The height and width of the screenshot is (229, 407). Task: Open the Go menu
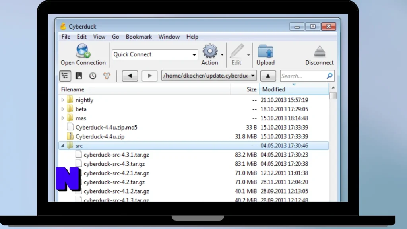point(116,37)
